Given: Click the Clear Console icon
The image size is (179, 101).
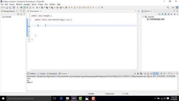Looking at the screenshot, I should tap(145, 74).
